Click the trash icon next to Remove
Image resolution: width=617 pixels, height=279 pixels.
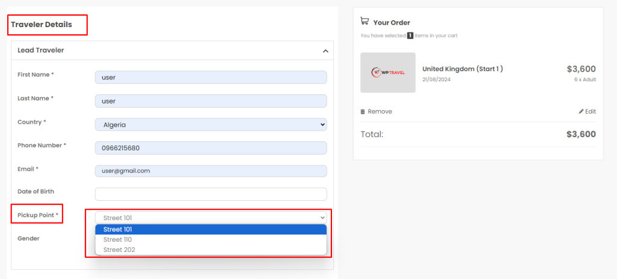pos(363,112)
